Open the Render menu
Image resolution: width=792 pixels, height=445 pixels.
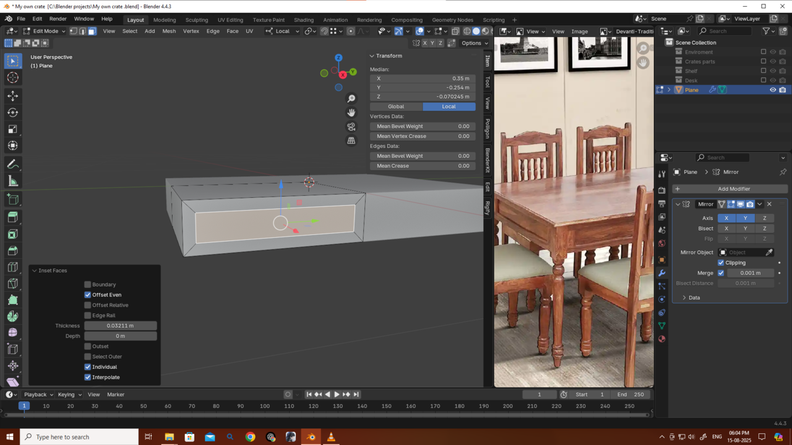pyautogui.click(x=58, y=19)
